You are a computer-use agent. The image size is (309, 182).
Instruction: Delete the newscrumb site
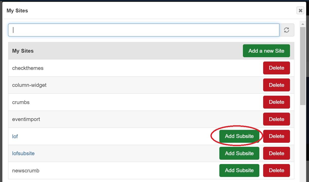[277, 170]
